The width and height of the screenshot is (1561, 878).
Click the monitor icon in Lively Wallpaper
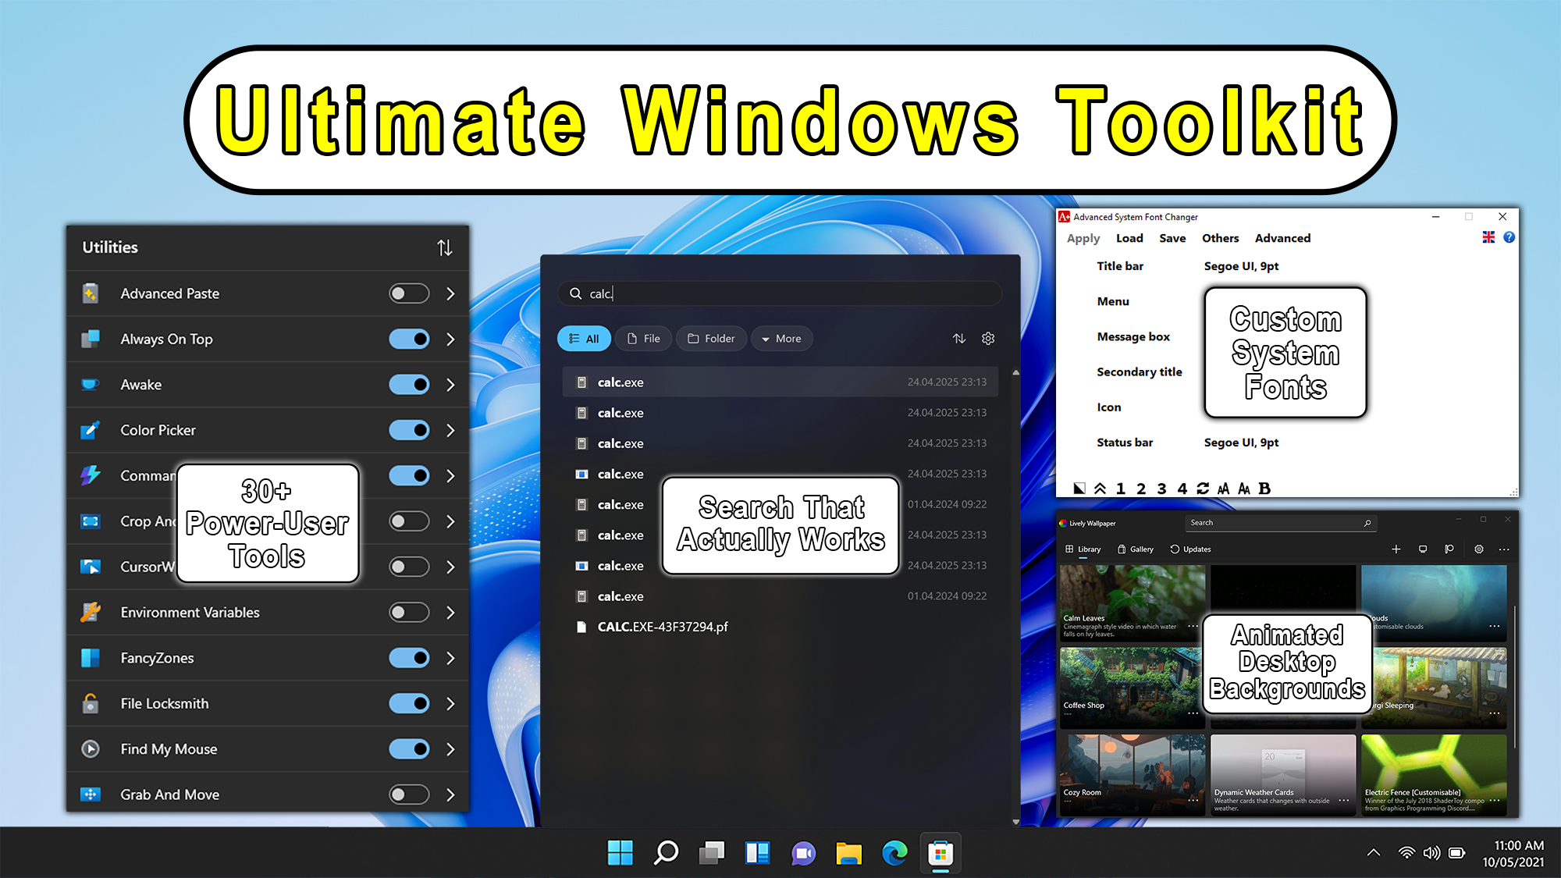click(x=1423, y=549)
